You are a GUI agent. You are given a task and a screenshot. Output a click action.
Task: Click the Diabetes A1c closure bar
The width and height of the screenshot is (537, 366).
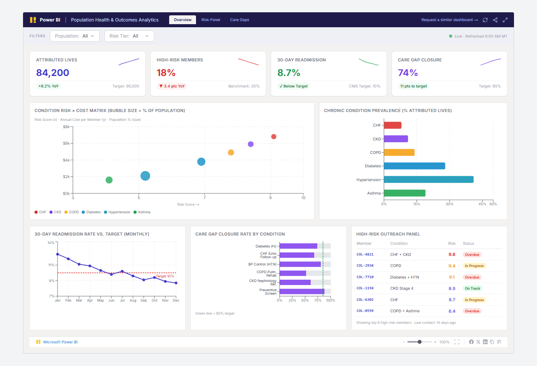coord(298,246)
